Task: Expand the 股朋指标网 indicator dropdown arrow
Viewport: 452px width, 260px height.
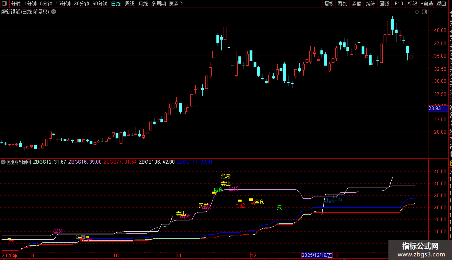Action: point(3,162)
